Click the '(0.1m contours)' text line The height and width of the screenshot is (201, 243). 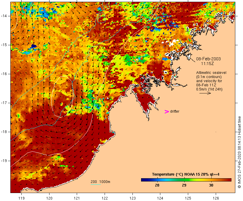coord(209,77)
